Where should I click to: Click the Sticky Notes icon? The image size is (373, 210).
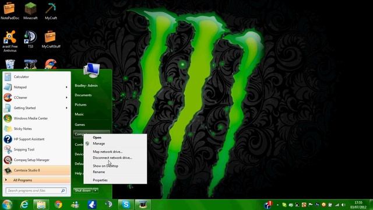8,129
